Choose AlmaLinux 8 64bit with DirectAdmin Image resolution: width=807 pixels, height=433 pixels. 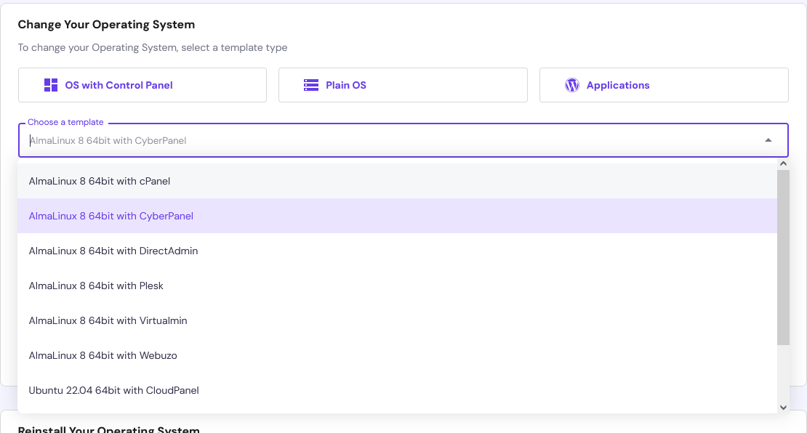398,251
